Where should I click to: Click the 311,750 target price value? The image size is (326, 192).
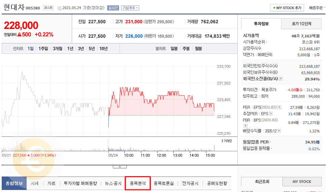(x=313, y=90)
